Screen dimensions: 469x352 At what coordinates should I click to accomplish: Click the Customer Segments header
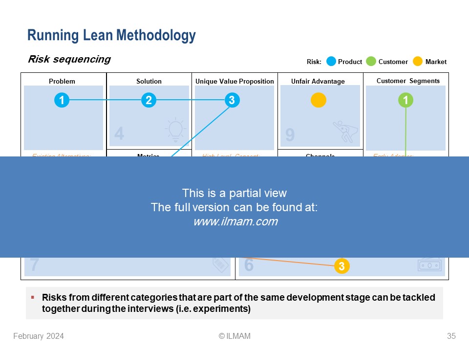408,81
